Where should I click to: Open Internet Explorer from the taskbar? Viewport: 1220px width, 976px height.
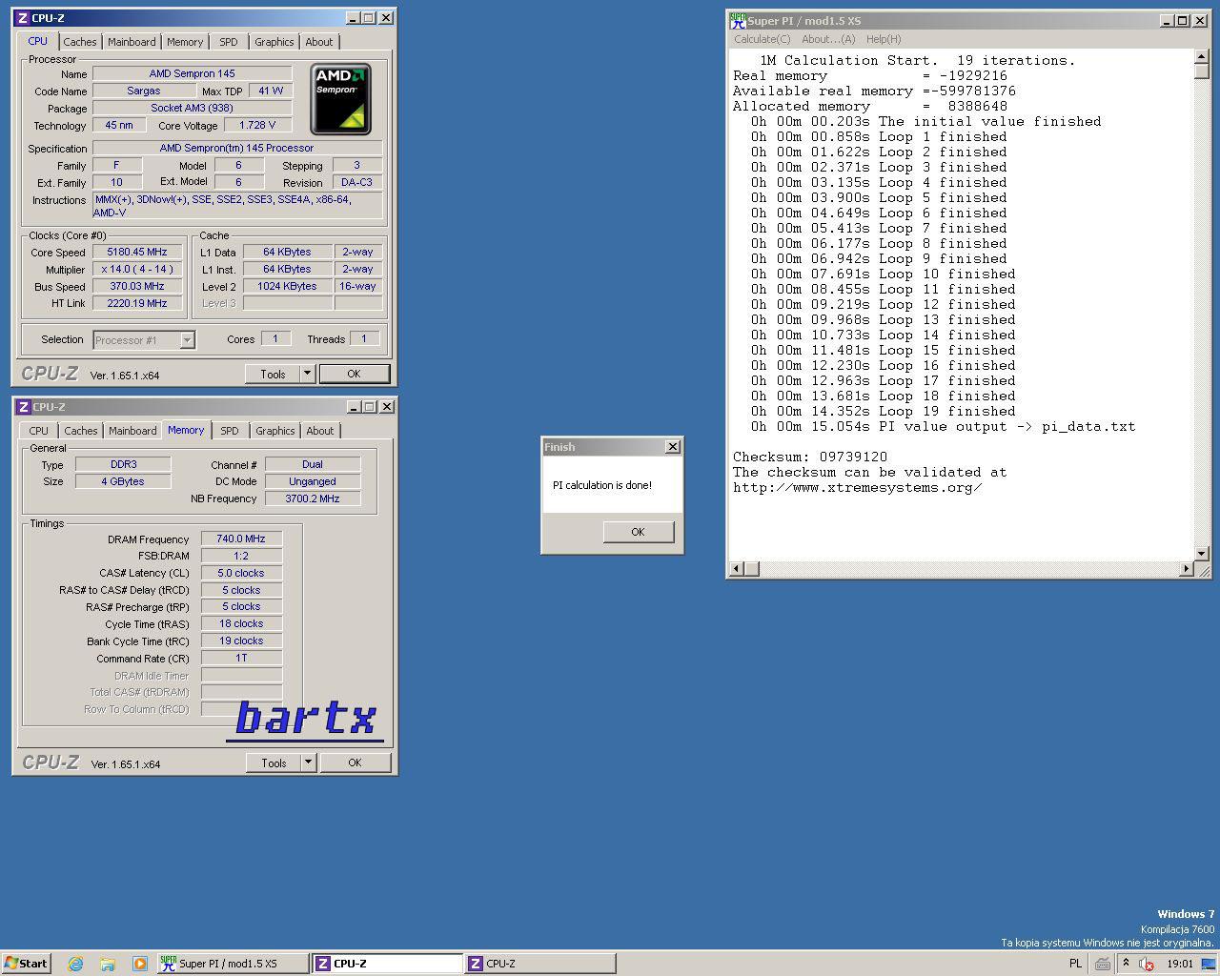coord(75,964)
